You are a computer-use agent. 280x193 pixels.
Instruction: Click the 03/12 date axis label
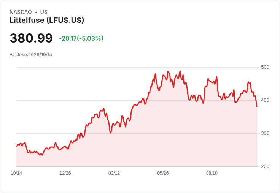point(114,173)
